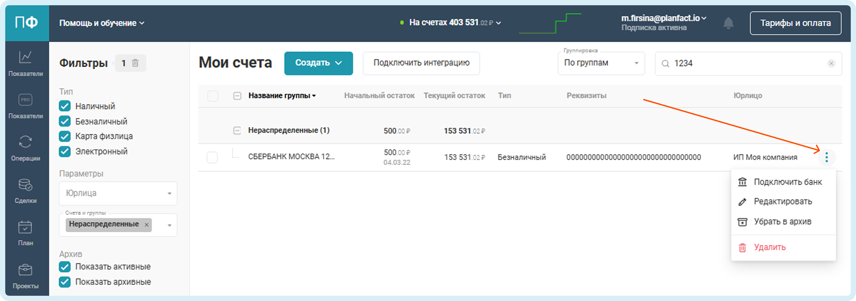Viewport: 856px width, 301px height.
Task: Open the Тарифы и оплата page
Action: 795,23
